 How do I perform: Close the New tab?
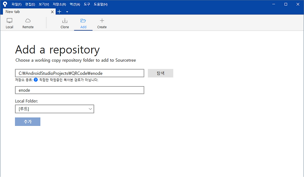(52, 12)
